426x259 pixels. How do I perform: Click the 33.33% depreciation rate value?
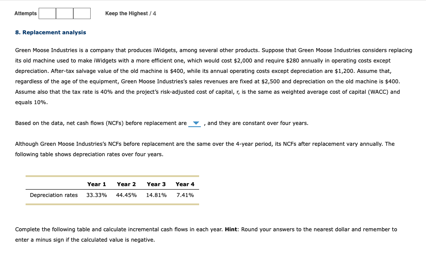tap(96, 195)
